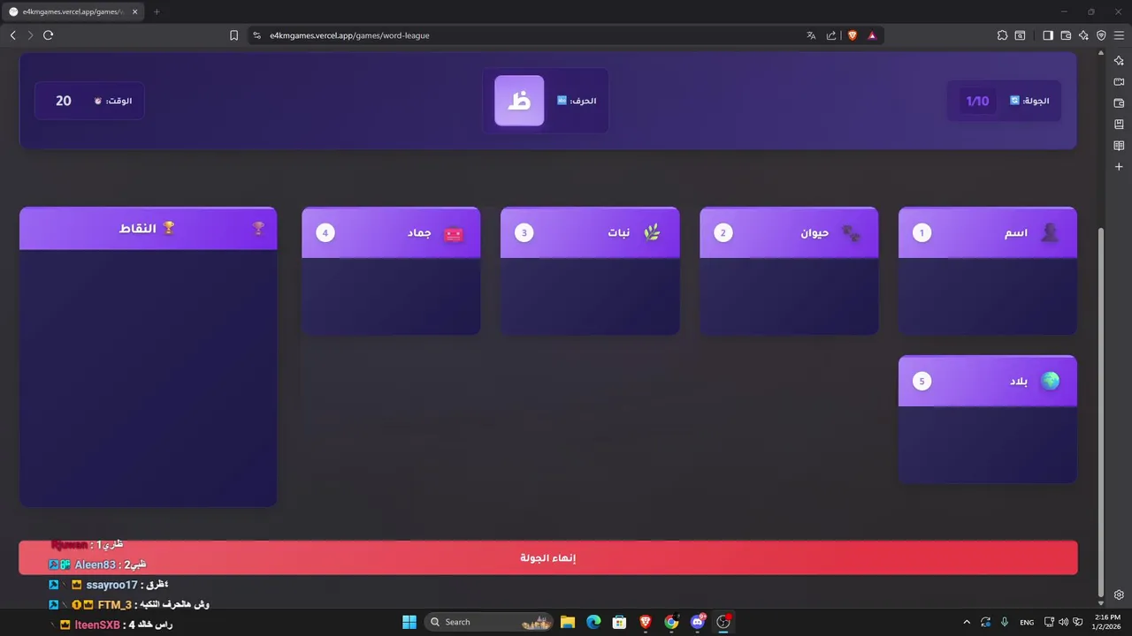The width and height of the screenshot is (1132, 636).
Task: Click the taskbar Search box
Action: point(489,622)
